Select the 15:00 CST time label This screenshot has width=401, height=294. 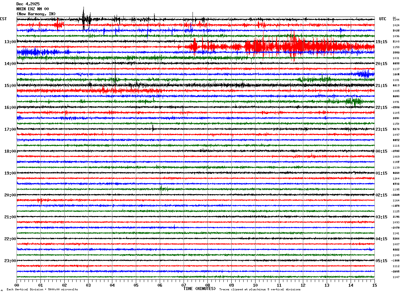pyautogui.click(x=10, y=86)
